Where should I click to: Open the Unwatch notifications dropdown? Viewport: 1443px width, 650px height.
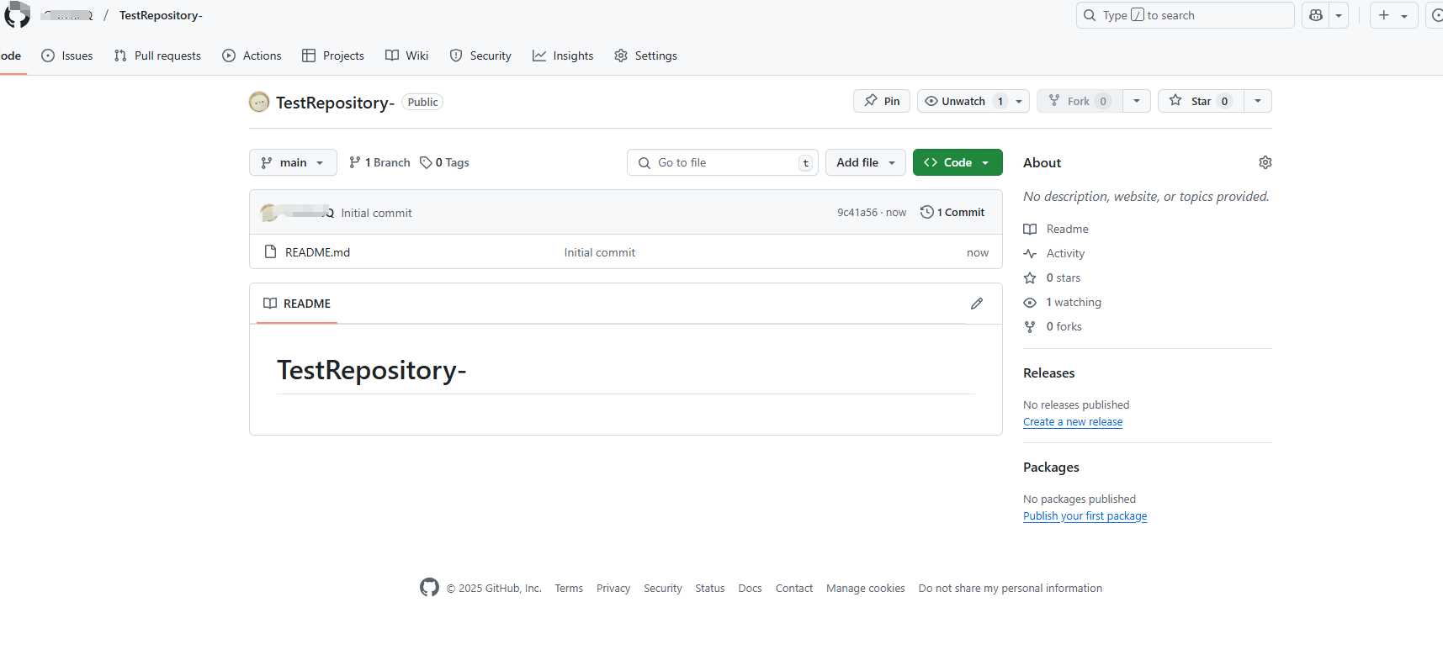(x=973, y=101)
